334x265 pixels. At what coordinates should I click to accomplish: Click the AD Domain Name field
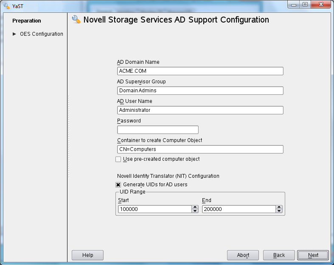[x=200, y=71]
